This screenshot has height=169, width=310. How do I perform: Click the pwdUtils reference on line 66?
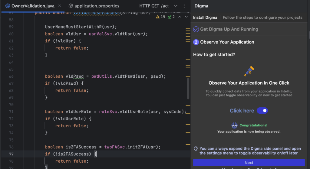point(102,76)
